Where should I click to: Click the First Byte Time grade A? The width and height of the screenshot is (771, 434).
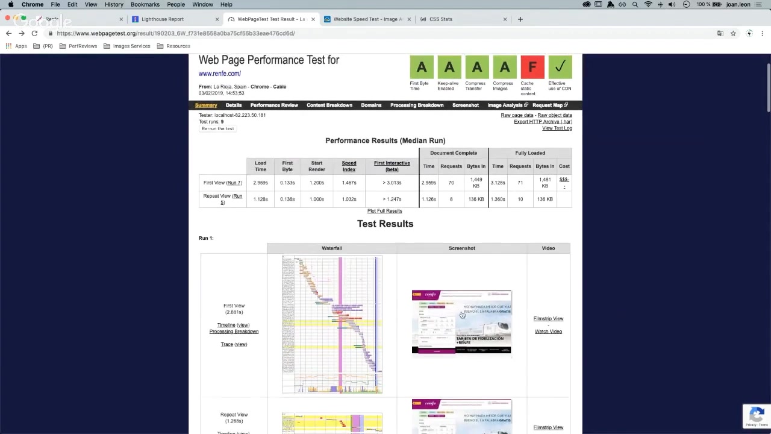tap(422, 67)
